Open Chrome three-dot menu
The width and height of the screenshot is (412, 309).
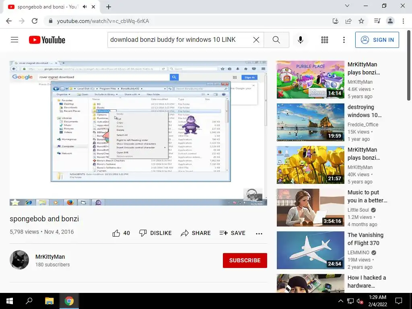click(x=403, y=21)
